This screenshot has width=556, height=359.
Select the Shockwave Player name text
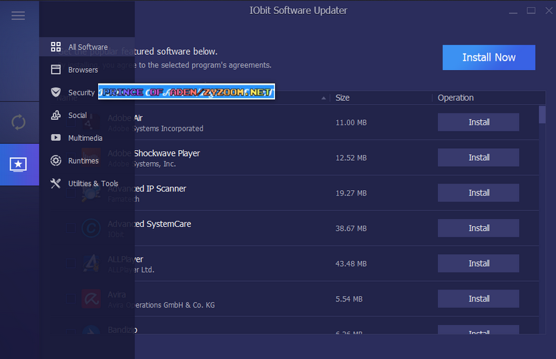pos(167,153)
